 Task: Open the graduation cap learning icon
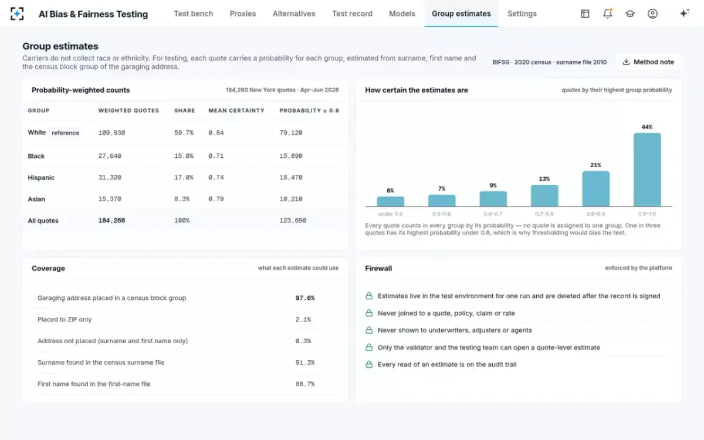(630, 13)
